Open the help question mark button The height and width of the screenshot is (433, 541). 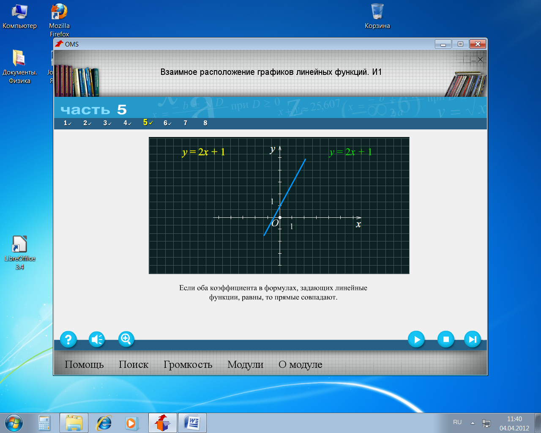click(68, 339)
